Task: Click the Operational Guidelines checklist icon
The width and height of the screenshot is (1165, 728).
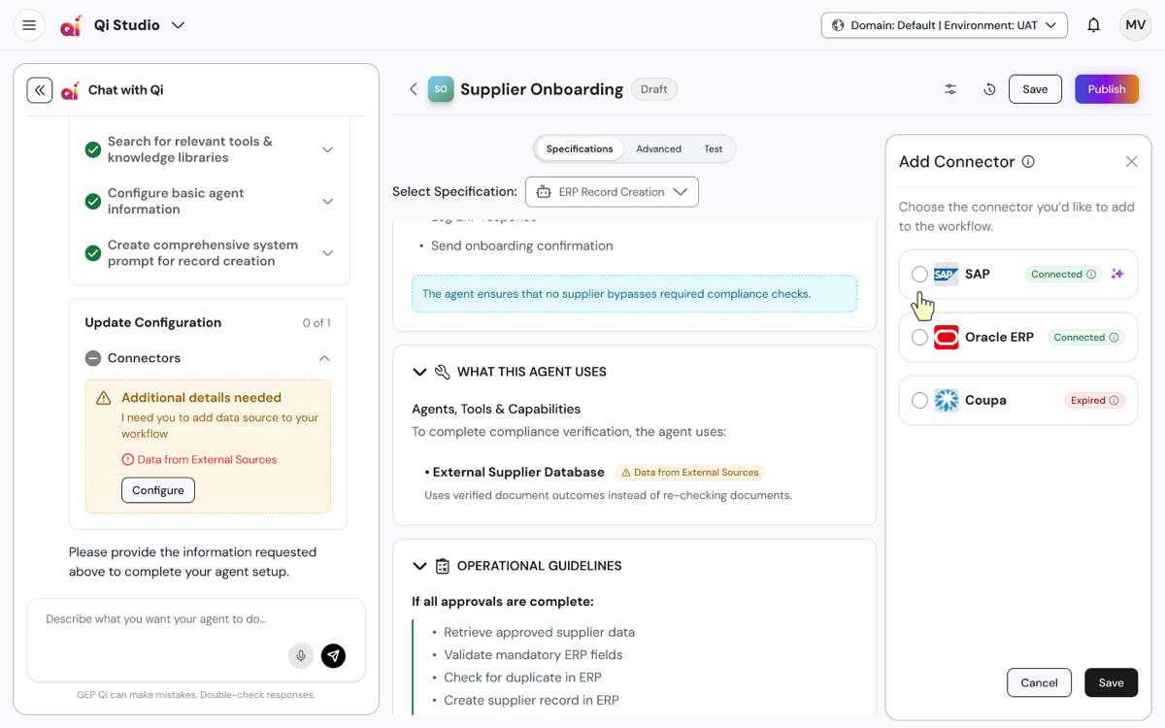Action: [443, 566]
